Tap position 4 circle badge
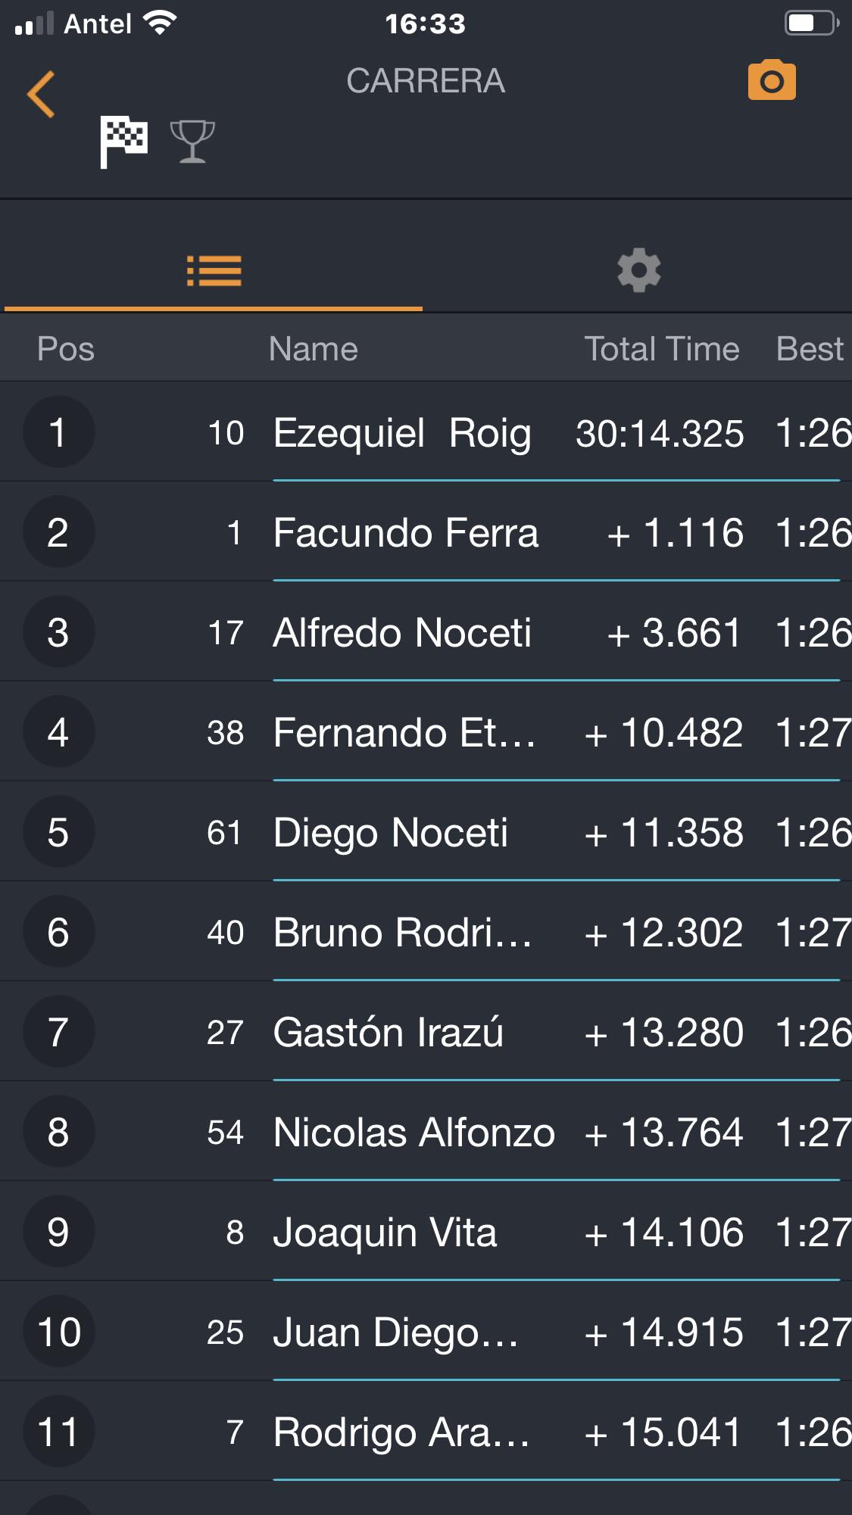The height and width of the screenshot is (1515, 852). pos(58,732)
